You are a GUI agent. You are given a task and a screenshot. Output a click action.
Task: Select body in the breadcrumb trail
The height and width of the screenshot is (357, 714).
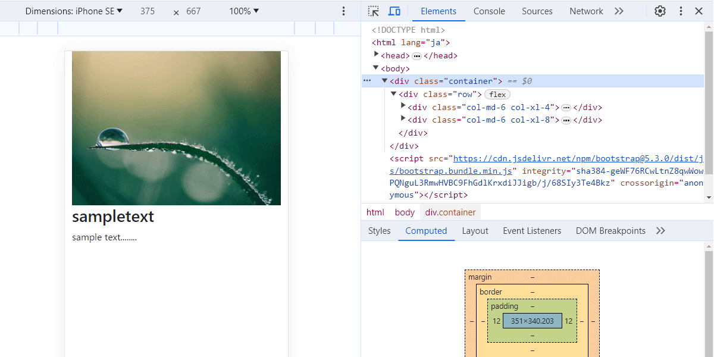point(405,212)
